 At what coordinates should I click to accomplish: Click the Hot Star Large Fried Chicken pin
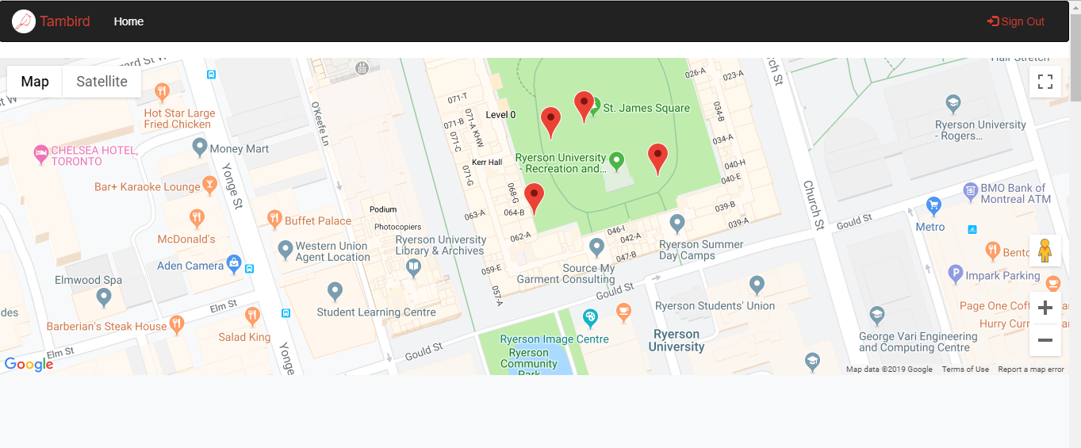163,92
